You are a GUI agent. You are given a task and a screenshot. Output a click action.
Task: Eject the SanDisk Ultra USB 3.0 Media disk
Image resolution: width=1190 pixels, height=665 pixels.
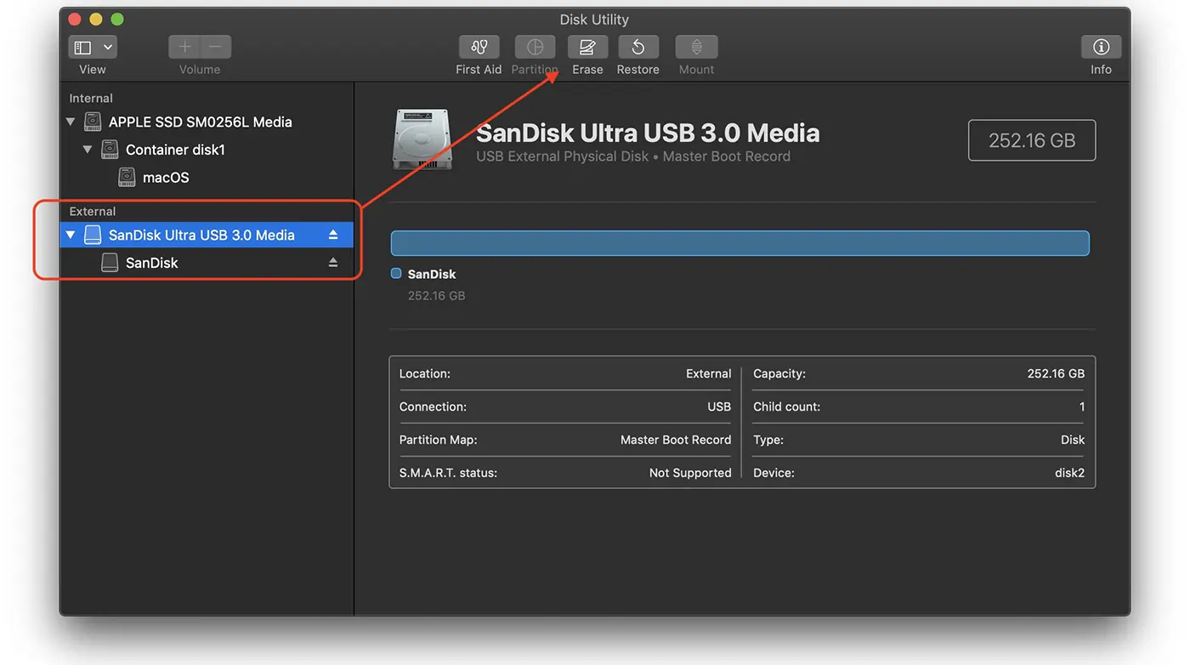pos(333,235)
